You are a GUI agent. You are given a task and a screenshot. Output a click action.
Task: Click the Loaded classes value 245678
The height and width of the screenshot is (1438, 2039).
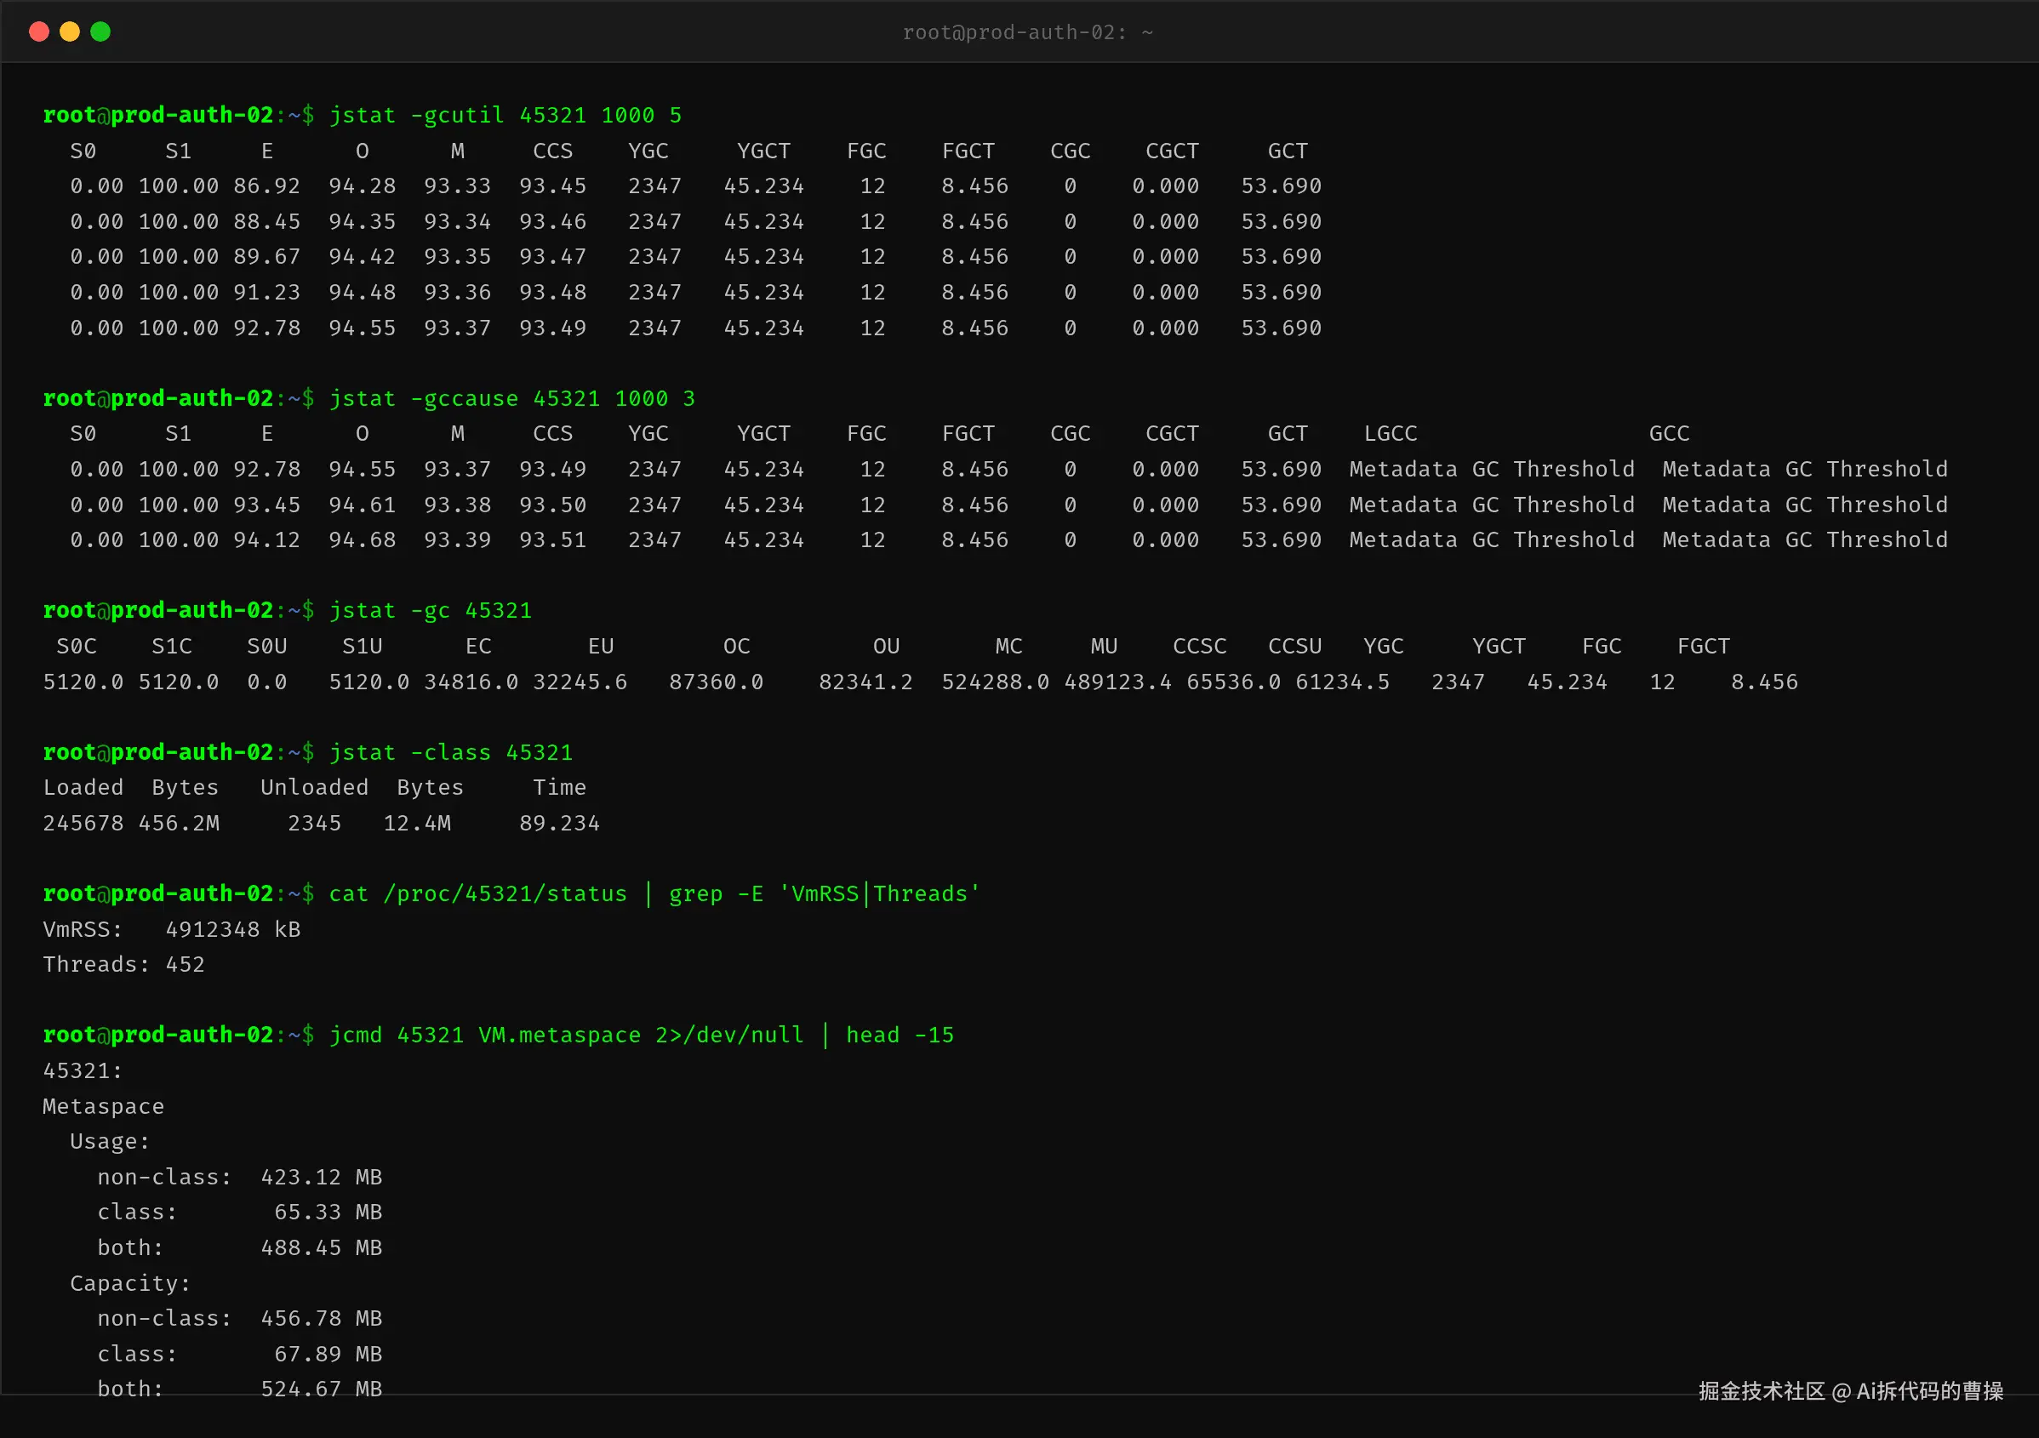click(83, 824)
